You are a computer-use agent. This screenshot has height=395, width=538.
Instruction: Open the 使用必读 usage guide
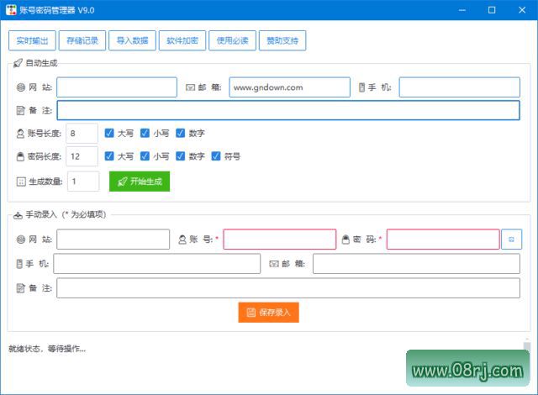tap(232, 40)
